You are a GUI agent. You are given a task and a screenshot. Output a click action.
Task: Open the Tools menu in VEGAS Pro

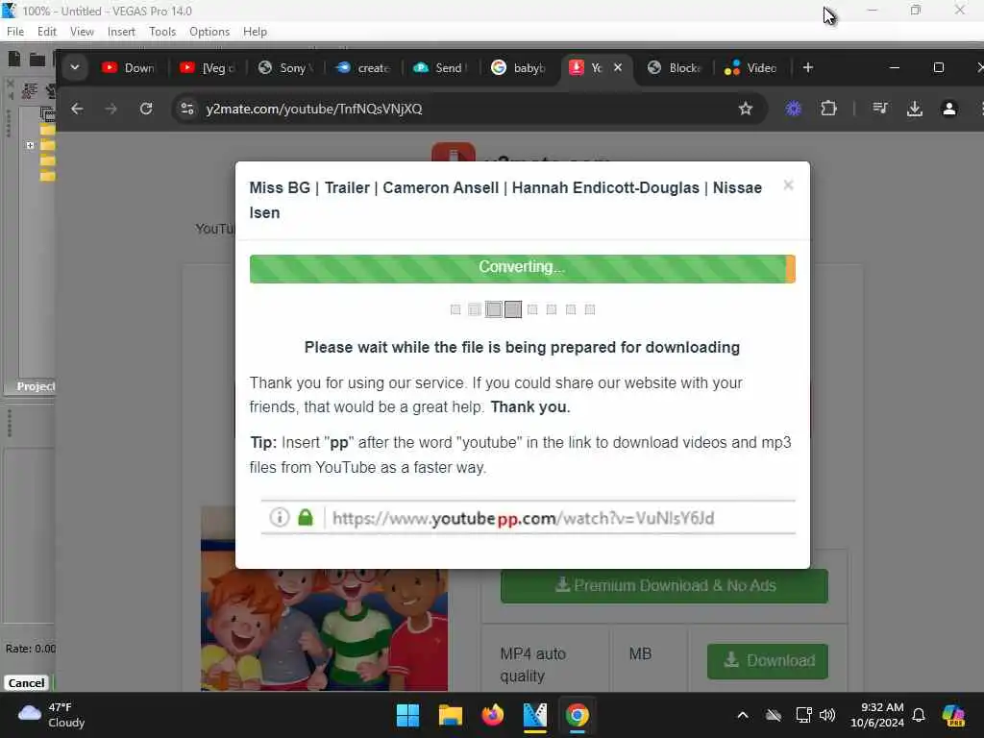coord(162,32)
